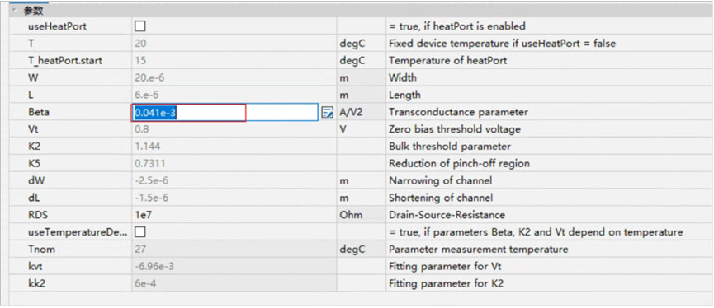Select the kvt parameter name
Screen dimensions: 714x308
click(x=35, y=267)
